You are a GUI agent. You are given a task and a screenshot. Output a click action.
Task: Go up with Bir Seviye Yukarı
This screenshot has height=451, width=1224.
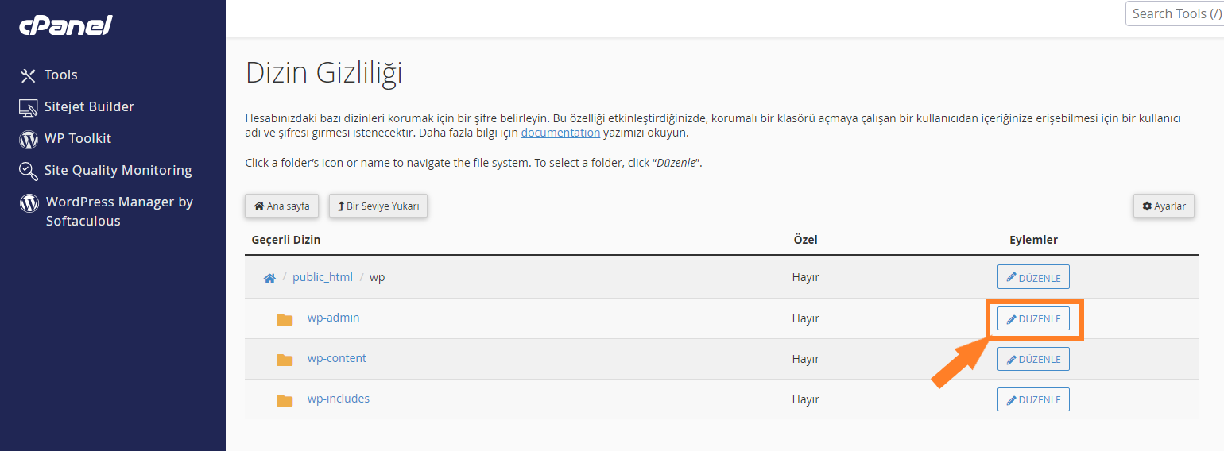click(378, 206)
